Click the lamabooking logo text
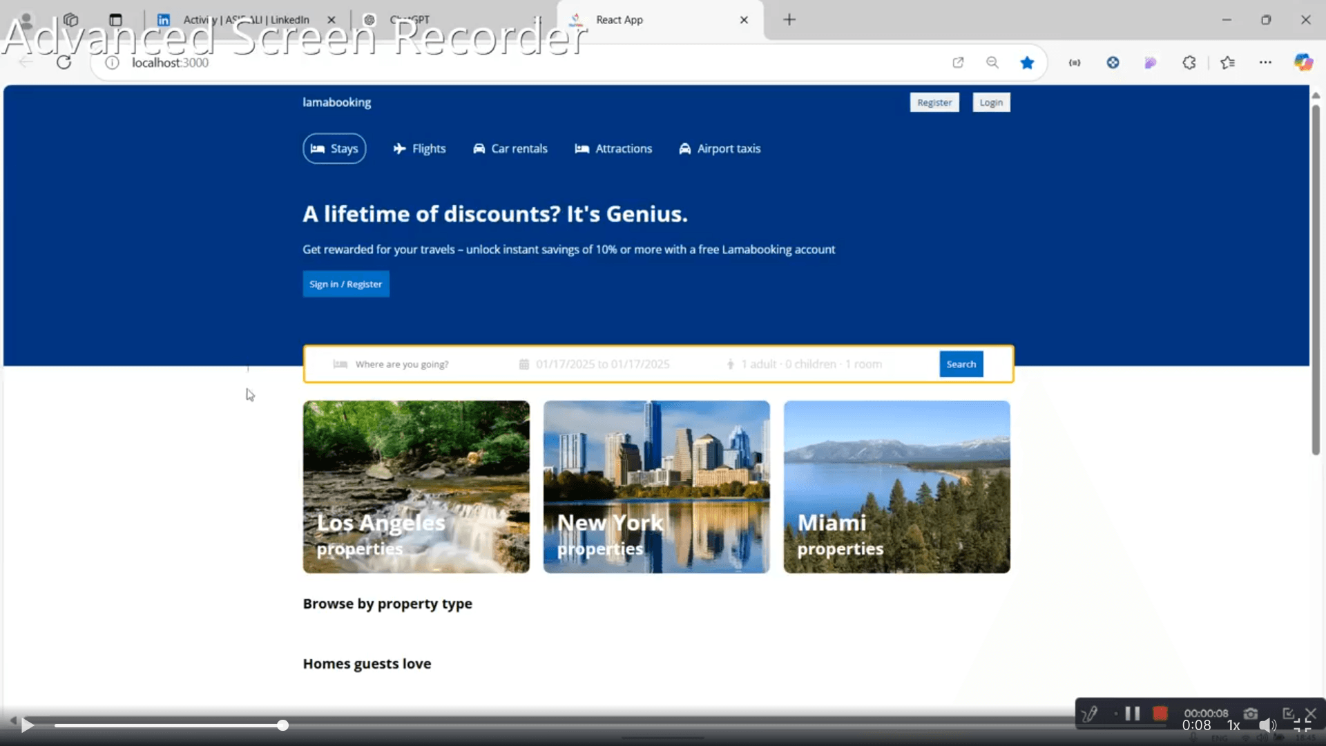1326x746 pixels. point(336,102)
